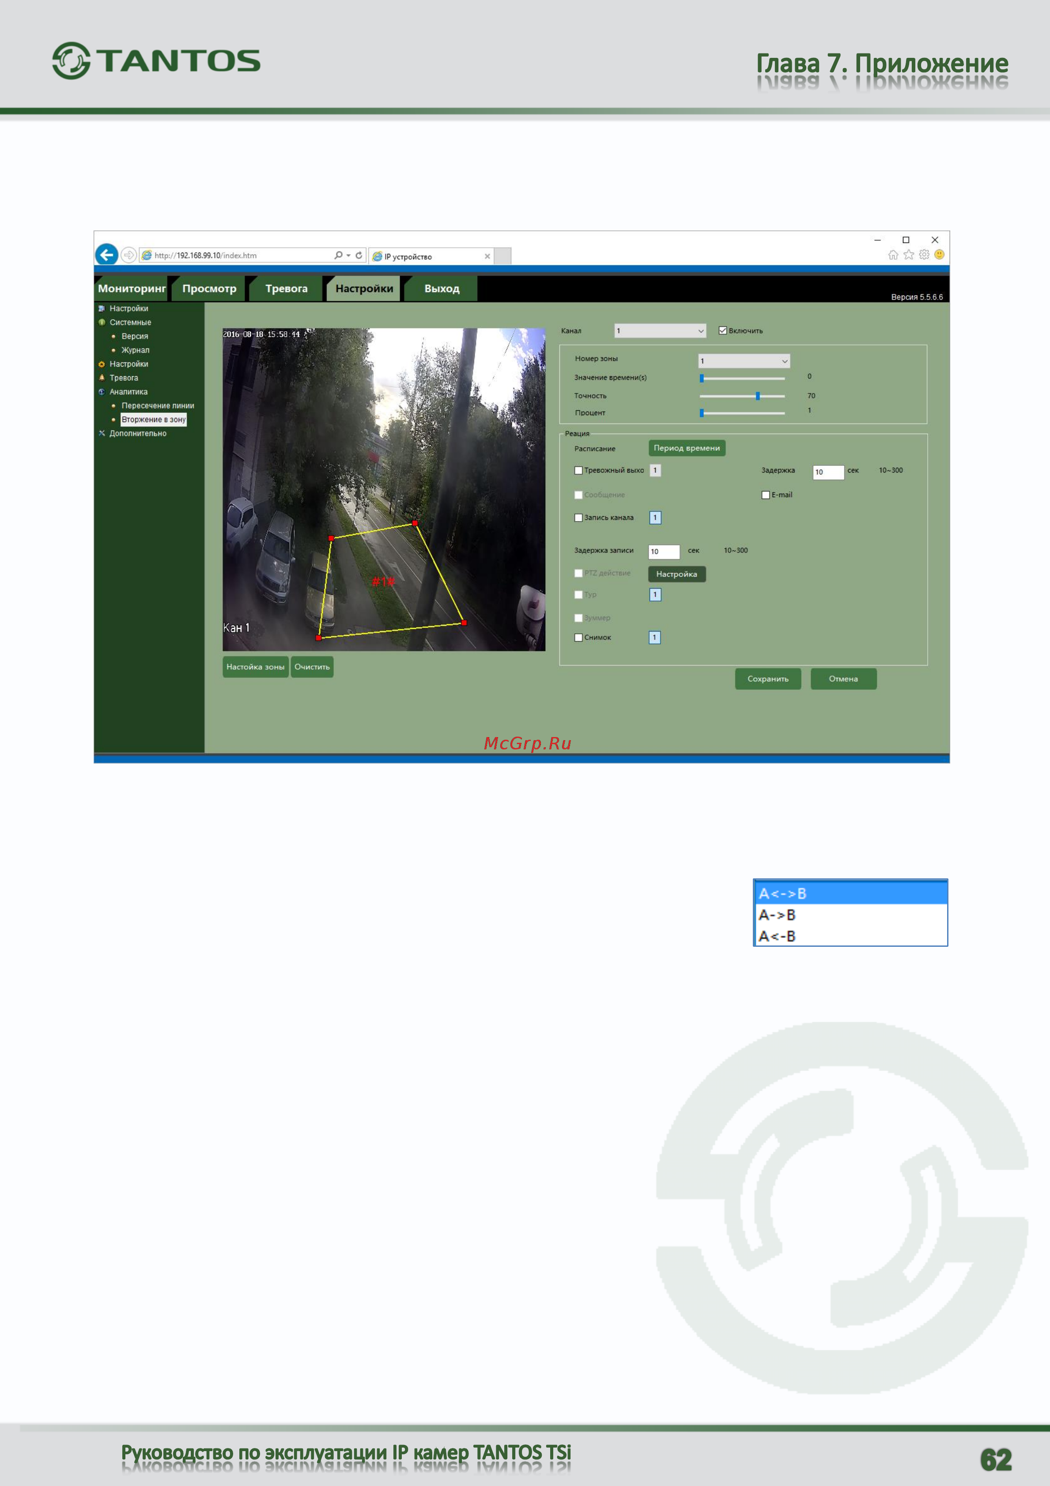Open the browser home icon
This screenshot has width=1050, height=1486.
pyautogui.click(x=893, y=255)
